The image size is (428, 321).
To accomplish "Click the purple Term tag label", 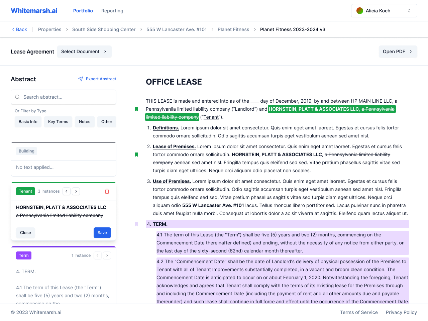I will coord(24,255).
